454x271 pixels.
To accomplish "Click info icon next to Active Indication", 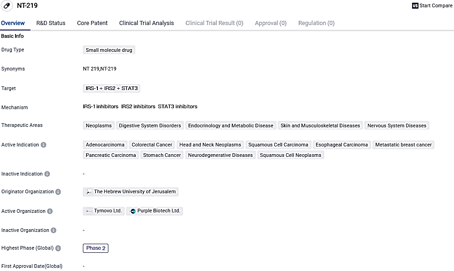I will click(44, 145).
